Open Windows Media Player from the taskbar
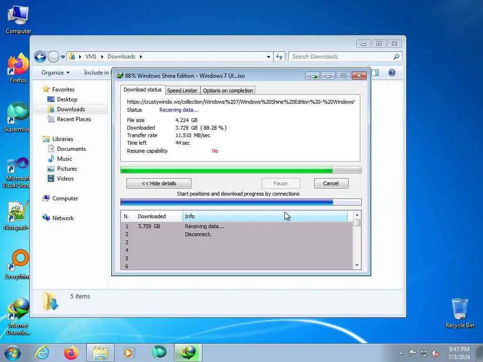 pos(129,353)
